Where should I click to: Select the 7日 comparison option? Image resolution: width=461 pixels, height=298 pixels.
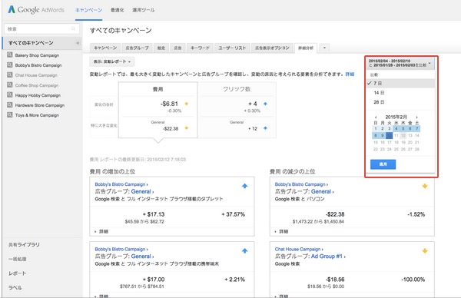coord(400,84)
